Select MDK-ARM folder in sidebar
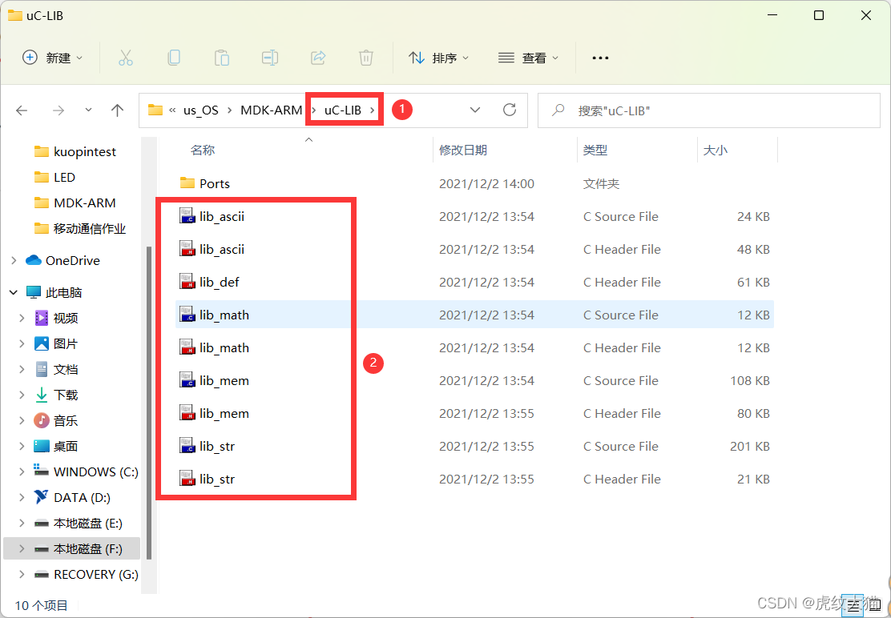The width and height of the screenshot is (891, 618). coord(75,203)
